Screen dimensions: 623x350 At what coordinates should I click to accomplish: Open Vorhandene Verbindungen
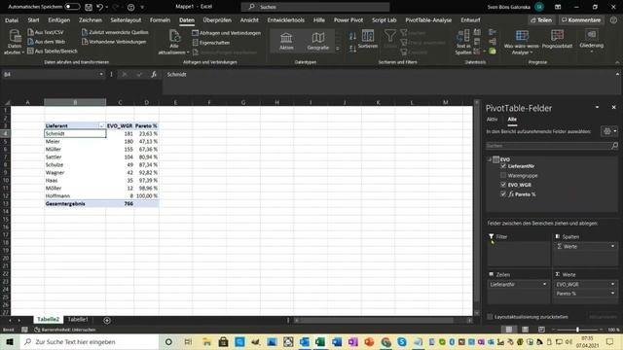click(114, 42)
